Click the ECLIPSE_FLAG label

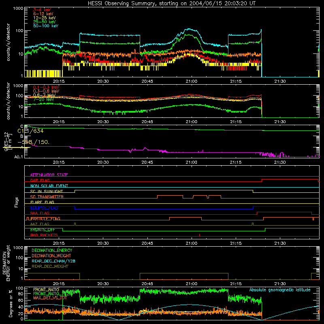pyautogui.click(x=44, y=208)
